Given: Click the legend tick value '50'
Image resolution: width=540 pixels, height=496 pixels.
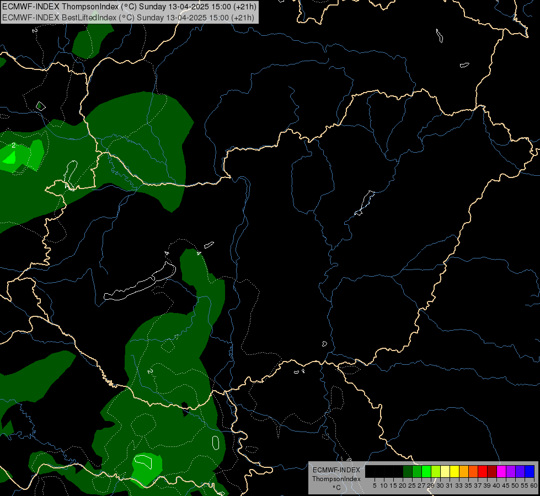Looking at the screenshot, I should [515, 486].
